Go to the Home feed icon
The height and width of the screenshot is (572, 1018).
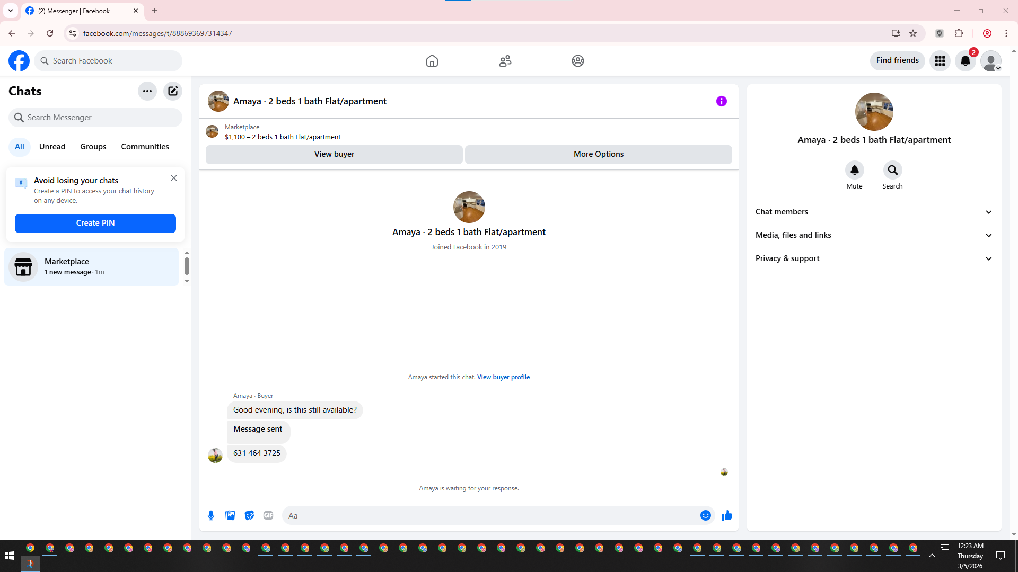[432, 61]
